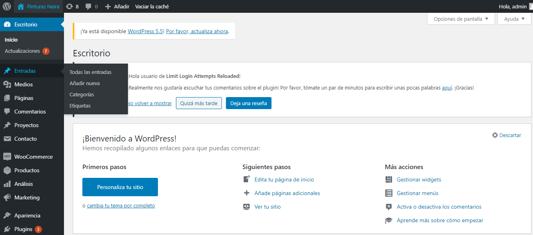533x235 pixels.
Task: Click the Apariencia paintbrush icon
Action: click(7, 215)
